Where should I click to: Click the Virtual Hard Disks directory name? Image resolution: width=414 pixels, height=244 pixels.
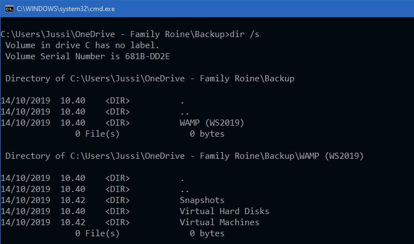click(224, 211)
